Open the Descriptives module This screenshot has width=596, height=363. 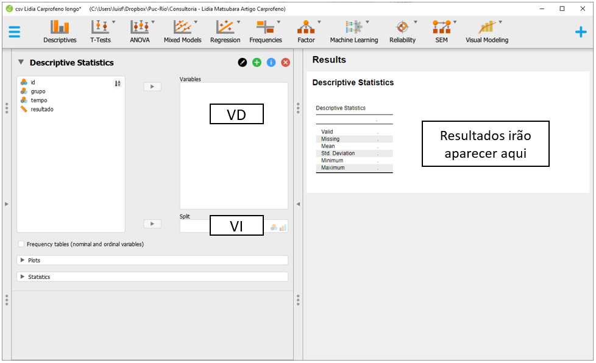coord(60,32)
